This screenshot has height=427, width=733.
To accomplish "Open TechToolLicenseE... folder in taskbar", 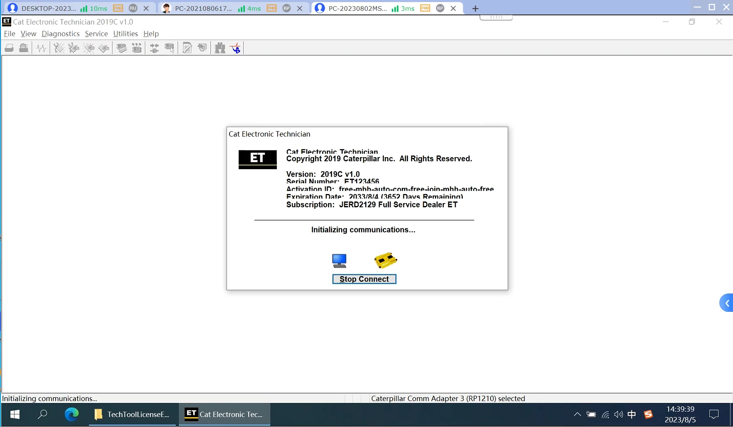I will click(x=132, y=414).
